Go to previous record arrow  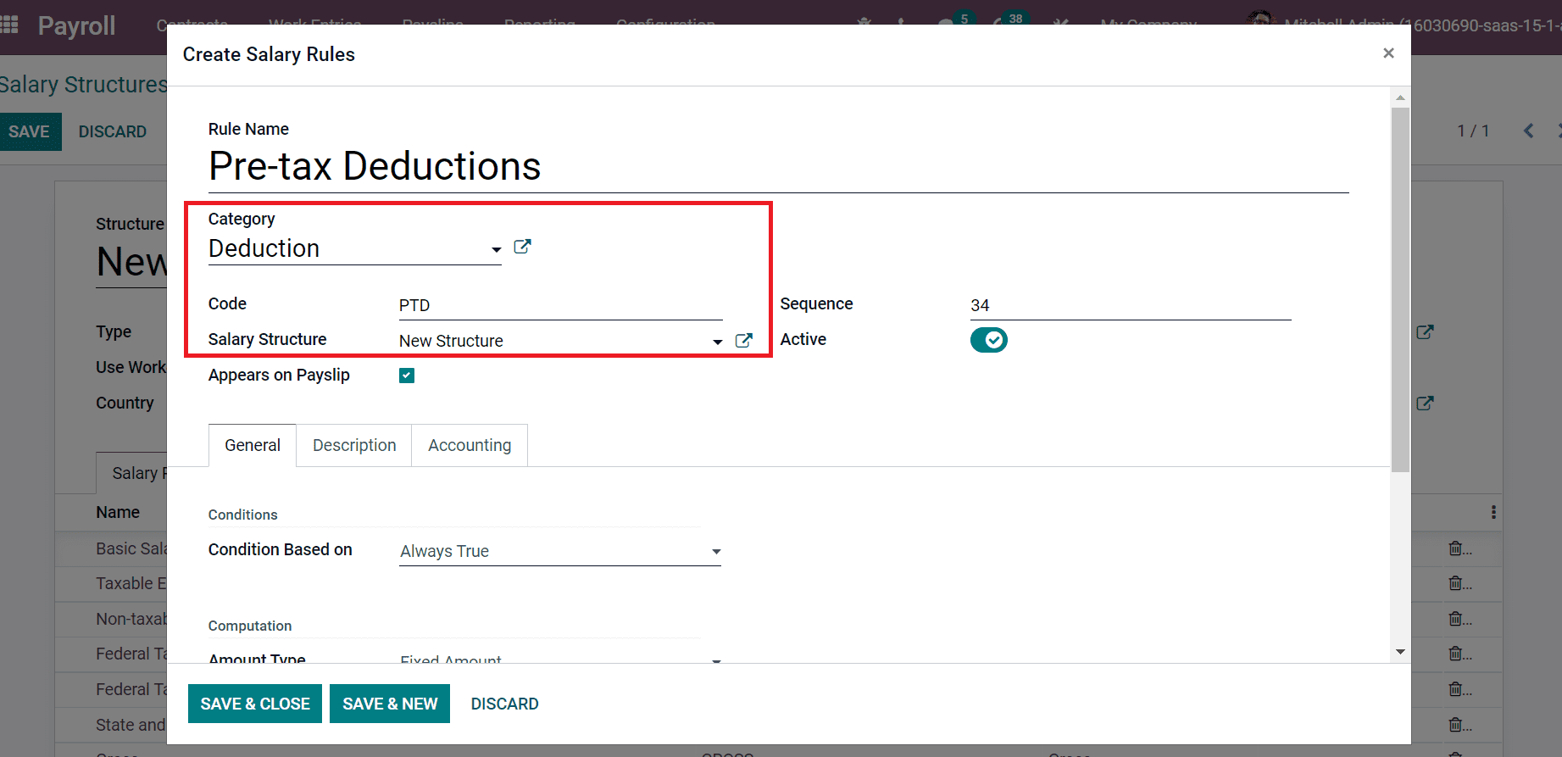coord(1528,131)
